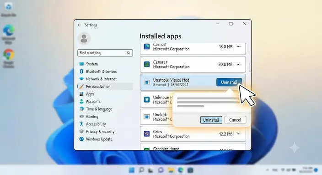Click the Unknown H app icon
Image resolution: width=322 pixels, height=175 pixels.
(147, 100)
